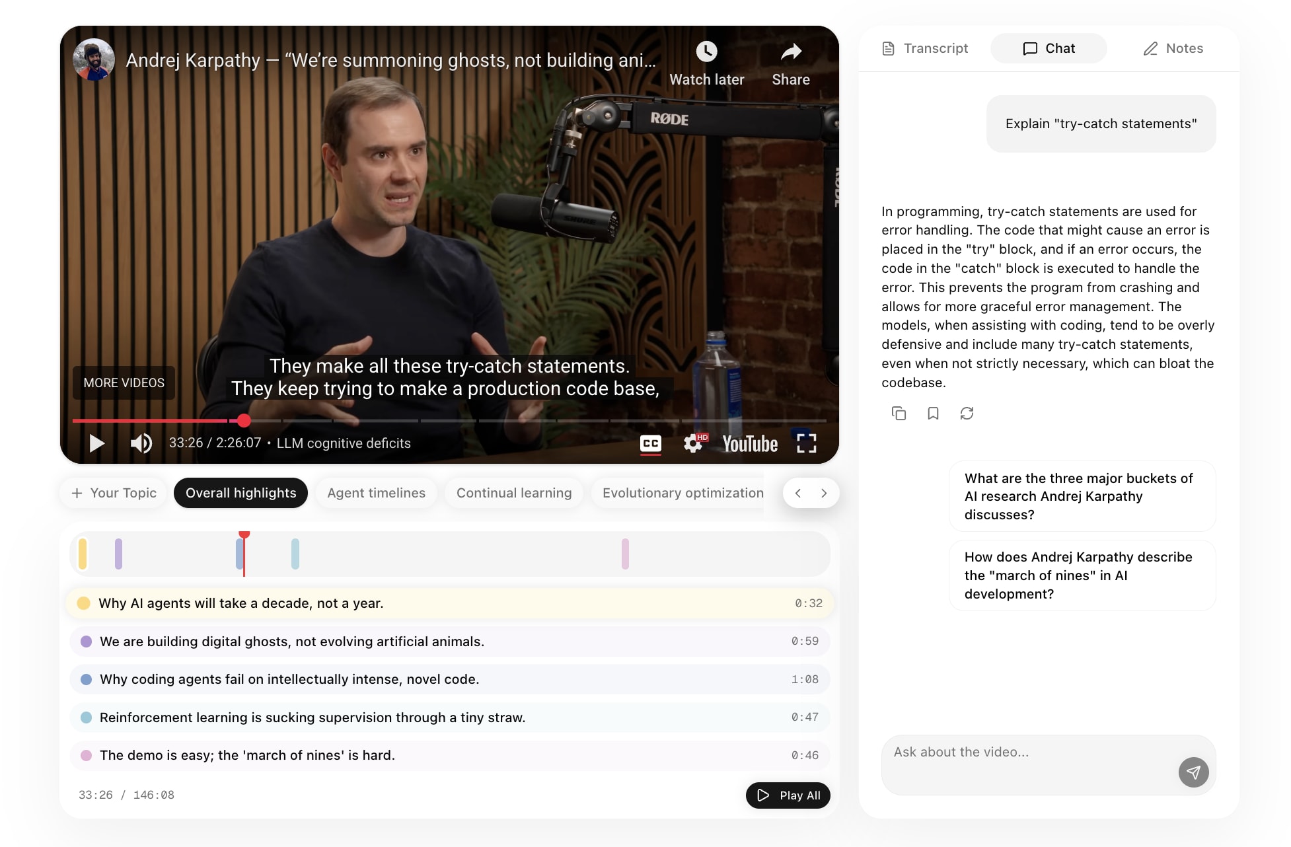
Task: Click the pink highlight marker on timeline
Action: [625, 554]
